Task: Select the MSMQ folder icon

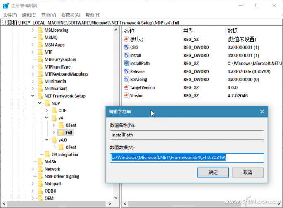Action: pos(40,38)
